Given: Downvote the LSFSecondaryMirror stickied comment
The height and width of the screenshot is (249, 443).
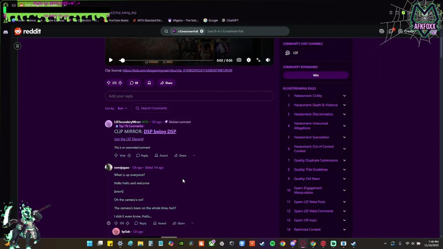Looking at the screenshot, I should click(x=129, y=156).
